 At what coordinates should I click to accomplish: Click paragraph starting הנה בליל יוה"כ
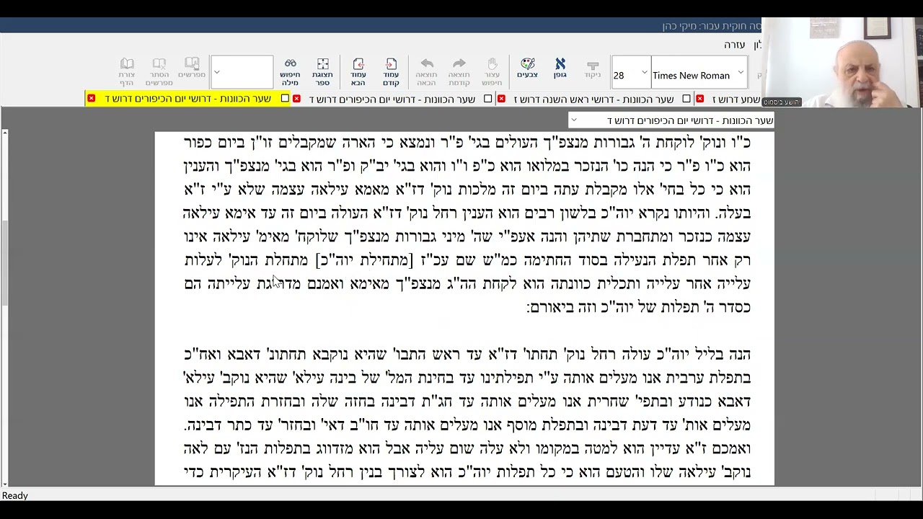click(x=467, y=412)
